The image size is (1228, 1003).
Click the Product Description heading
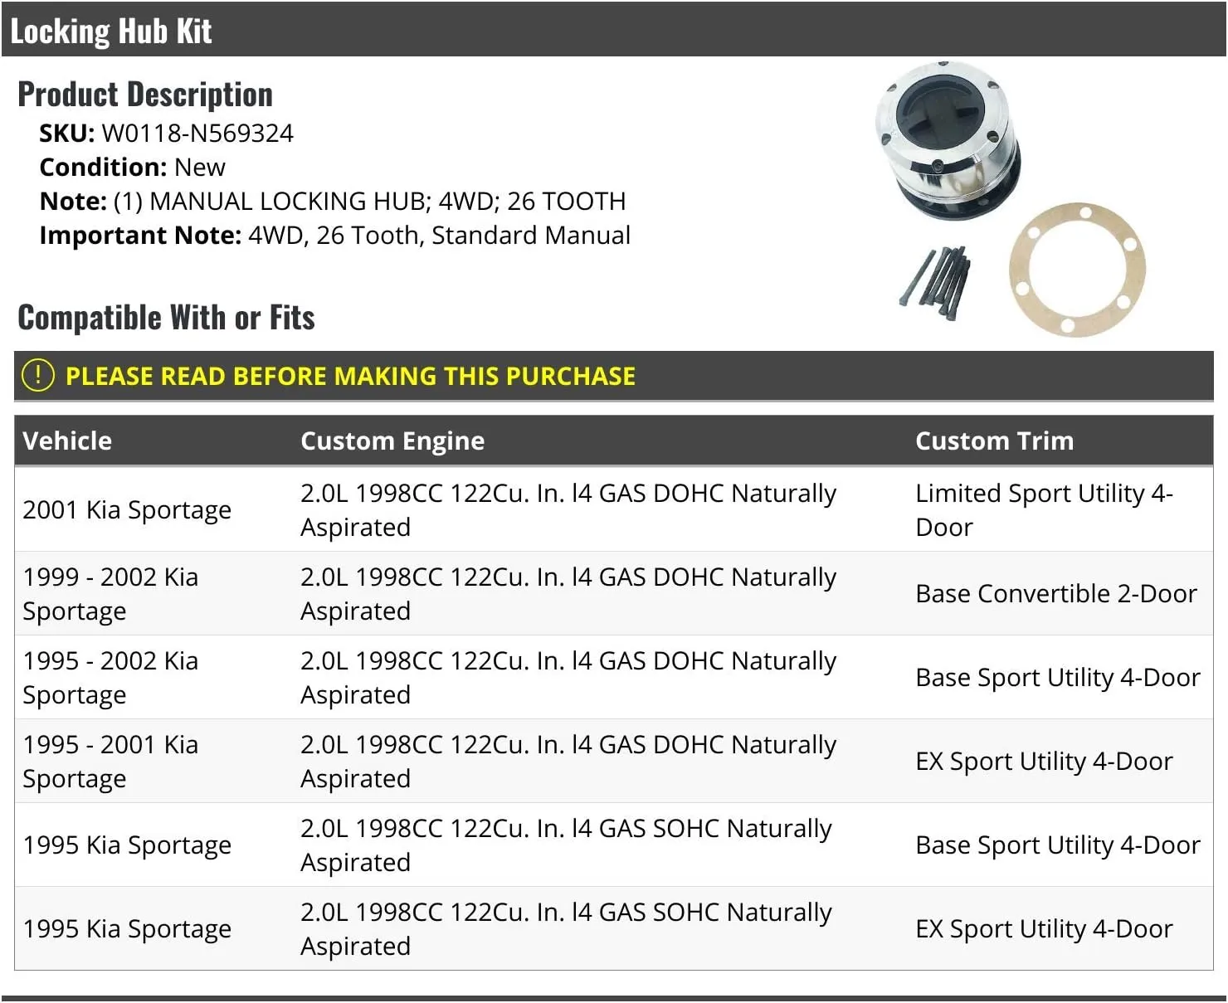tap(145, 95)
